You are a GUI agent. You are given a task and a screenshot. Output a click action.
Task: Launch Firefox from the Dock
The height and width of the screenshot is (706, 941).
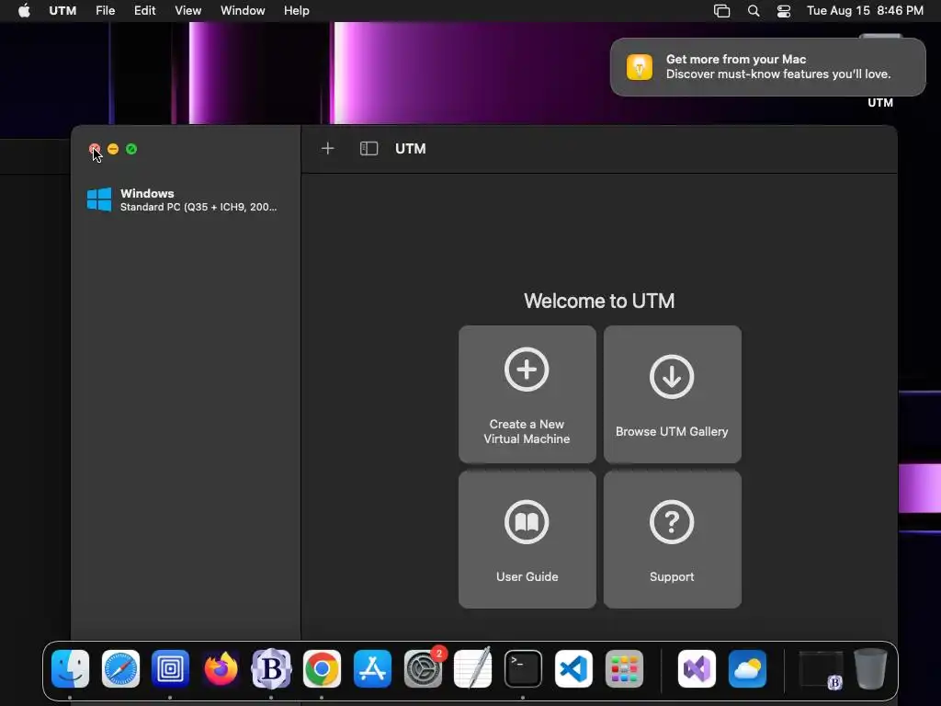coord(221,668)
